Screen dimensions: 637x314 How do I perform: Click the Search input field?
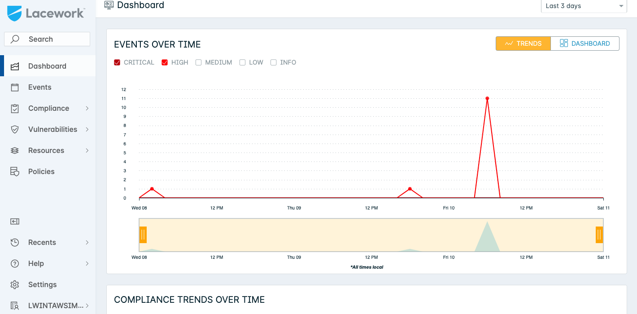[47, 39]
